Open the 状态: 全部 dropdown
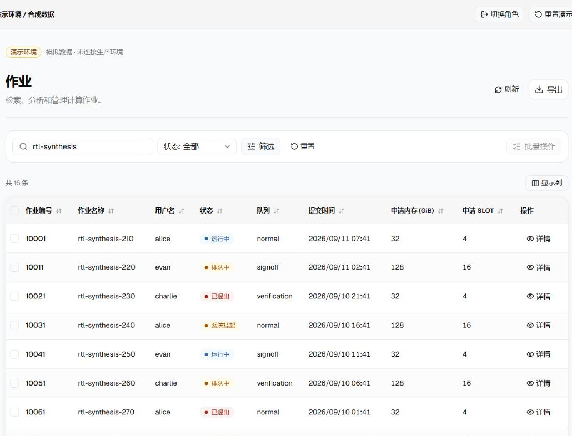Viewport: 572px width, 436px height. 197,146
